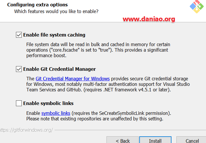Click the Enable symbolic links label text
The height and width of the screenshot is (143, 206).
48,103
